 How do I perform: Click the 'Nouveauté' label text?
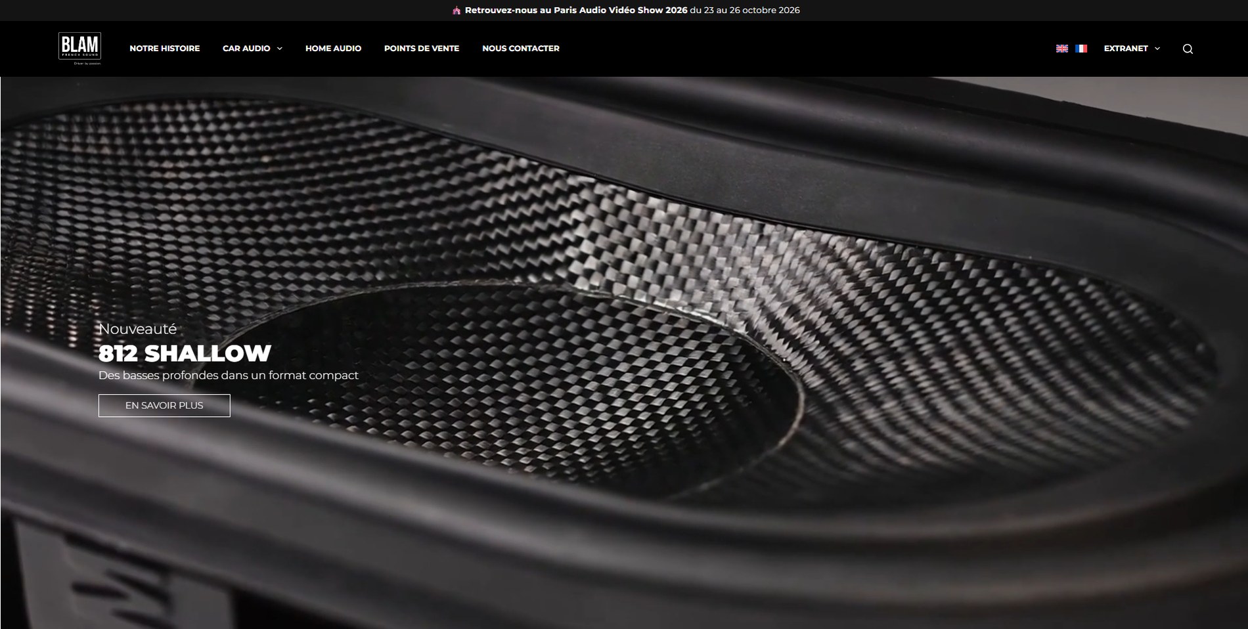pyautogui.click(x=137, y=328)
